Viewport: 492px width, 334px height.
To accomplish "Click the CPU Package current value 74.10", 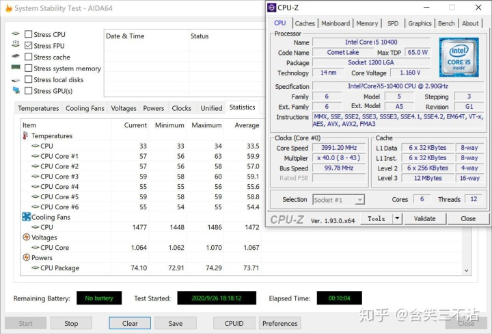I will click(x=138, y=268).
